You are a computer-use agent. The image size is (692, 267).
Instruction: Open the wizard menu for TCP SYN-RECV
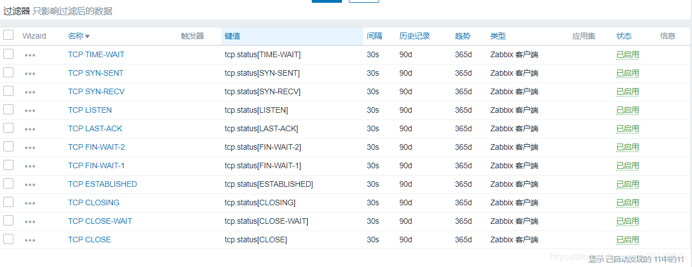click(x=30, y=93)
